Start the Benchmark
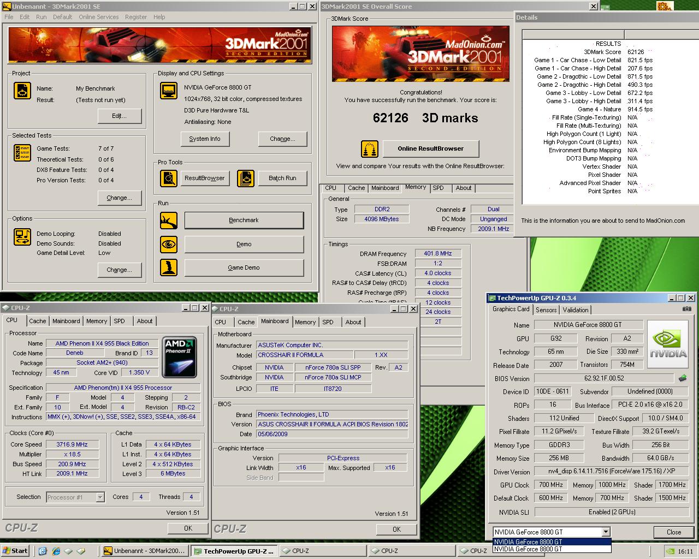Image resolution: width=699 pixels, height=559 pixels. (x=244, y=220)
